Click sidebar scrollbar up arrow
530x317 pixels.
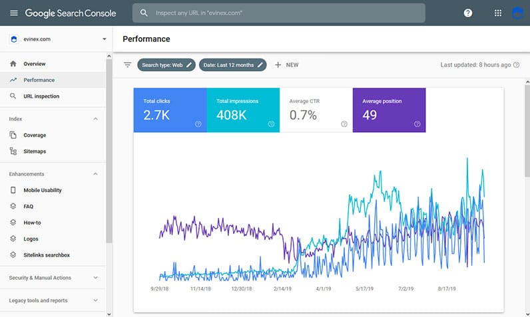(109, 56)
